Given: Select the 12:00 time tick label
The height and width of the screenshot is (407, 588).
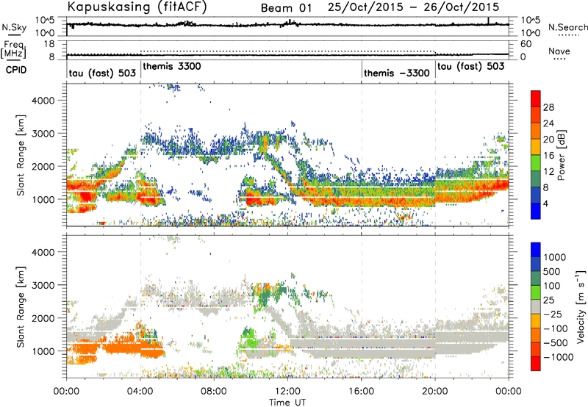Looking at the screenshot, I should 287,392.
